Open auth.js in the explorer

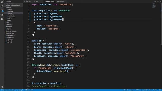9,28
